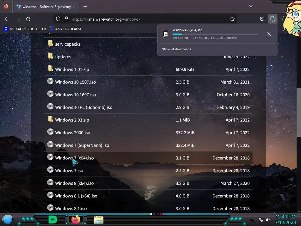This screenshot has height=226, width=301.
Task: Click the 372.2 MiB size value
Action: click(185, 133)
